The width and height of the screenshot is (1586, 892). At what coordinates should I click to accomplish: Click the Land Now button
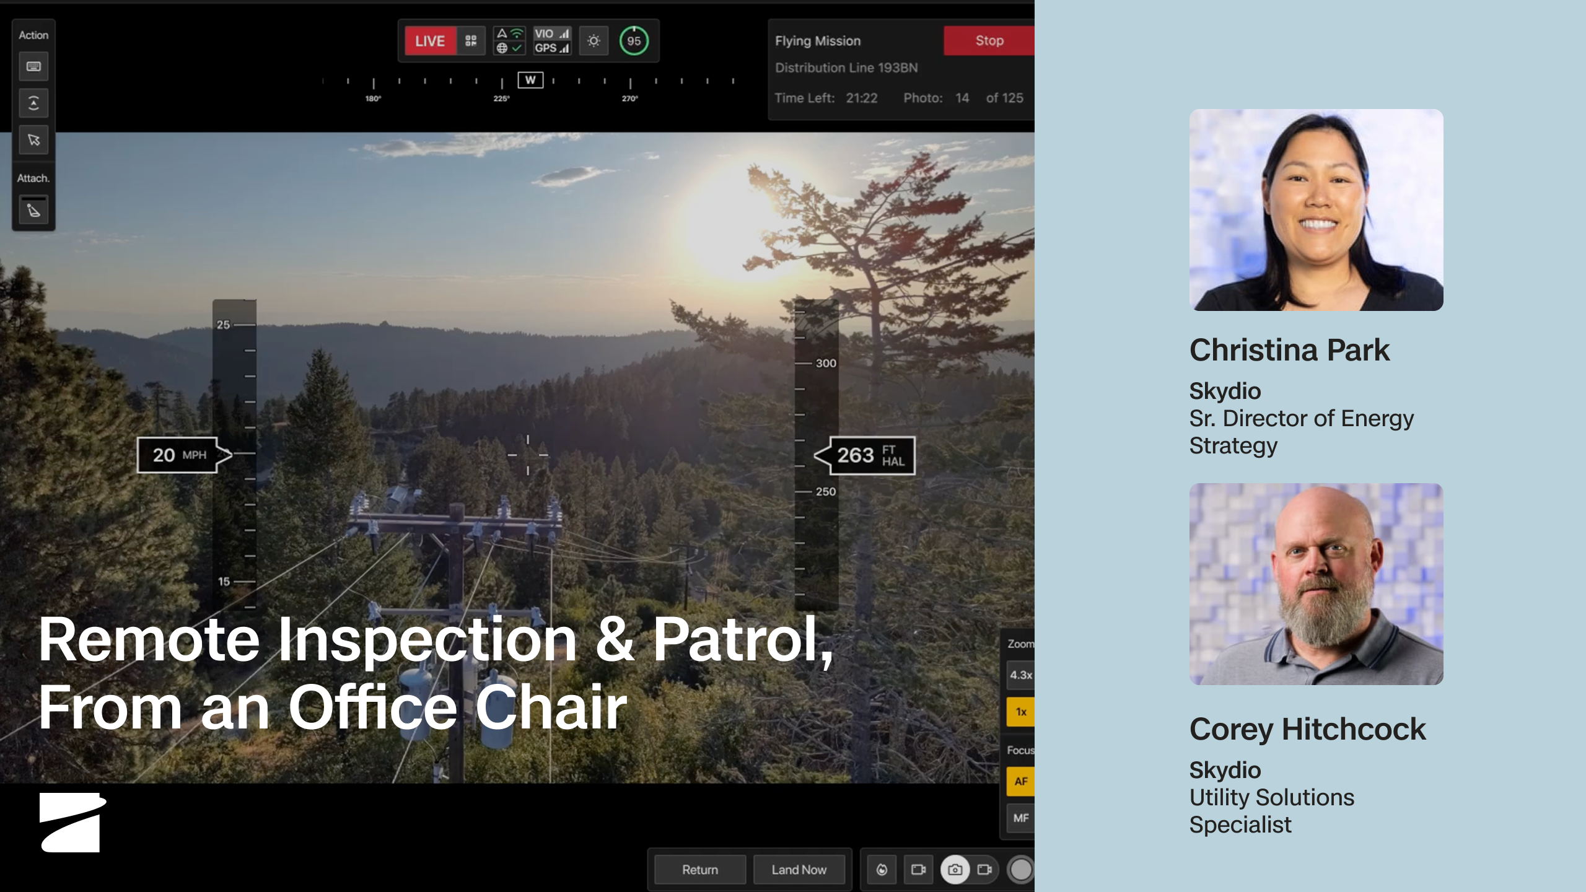click(x=799, y=870)
